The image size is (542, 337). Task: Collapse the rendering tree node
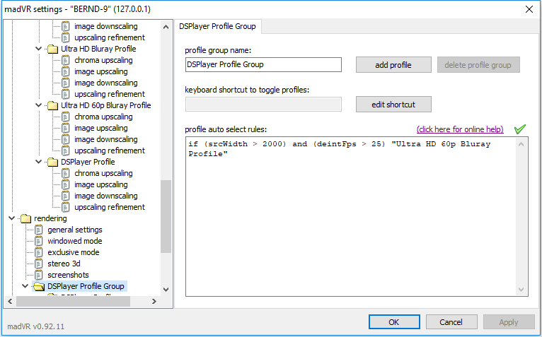click(12, 218)
